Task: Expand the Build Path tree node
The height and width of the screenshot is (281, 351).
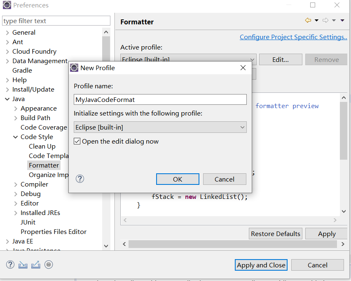Action: (16, 118)
